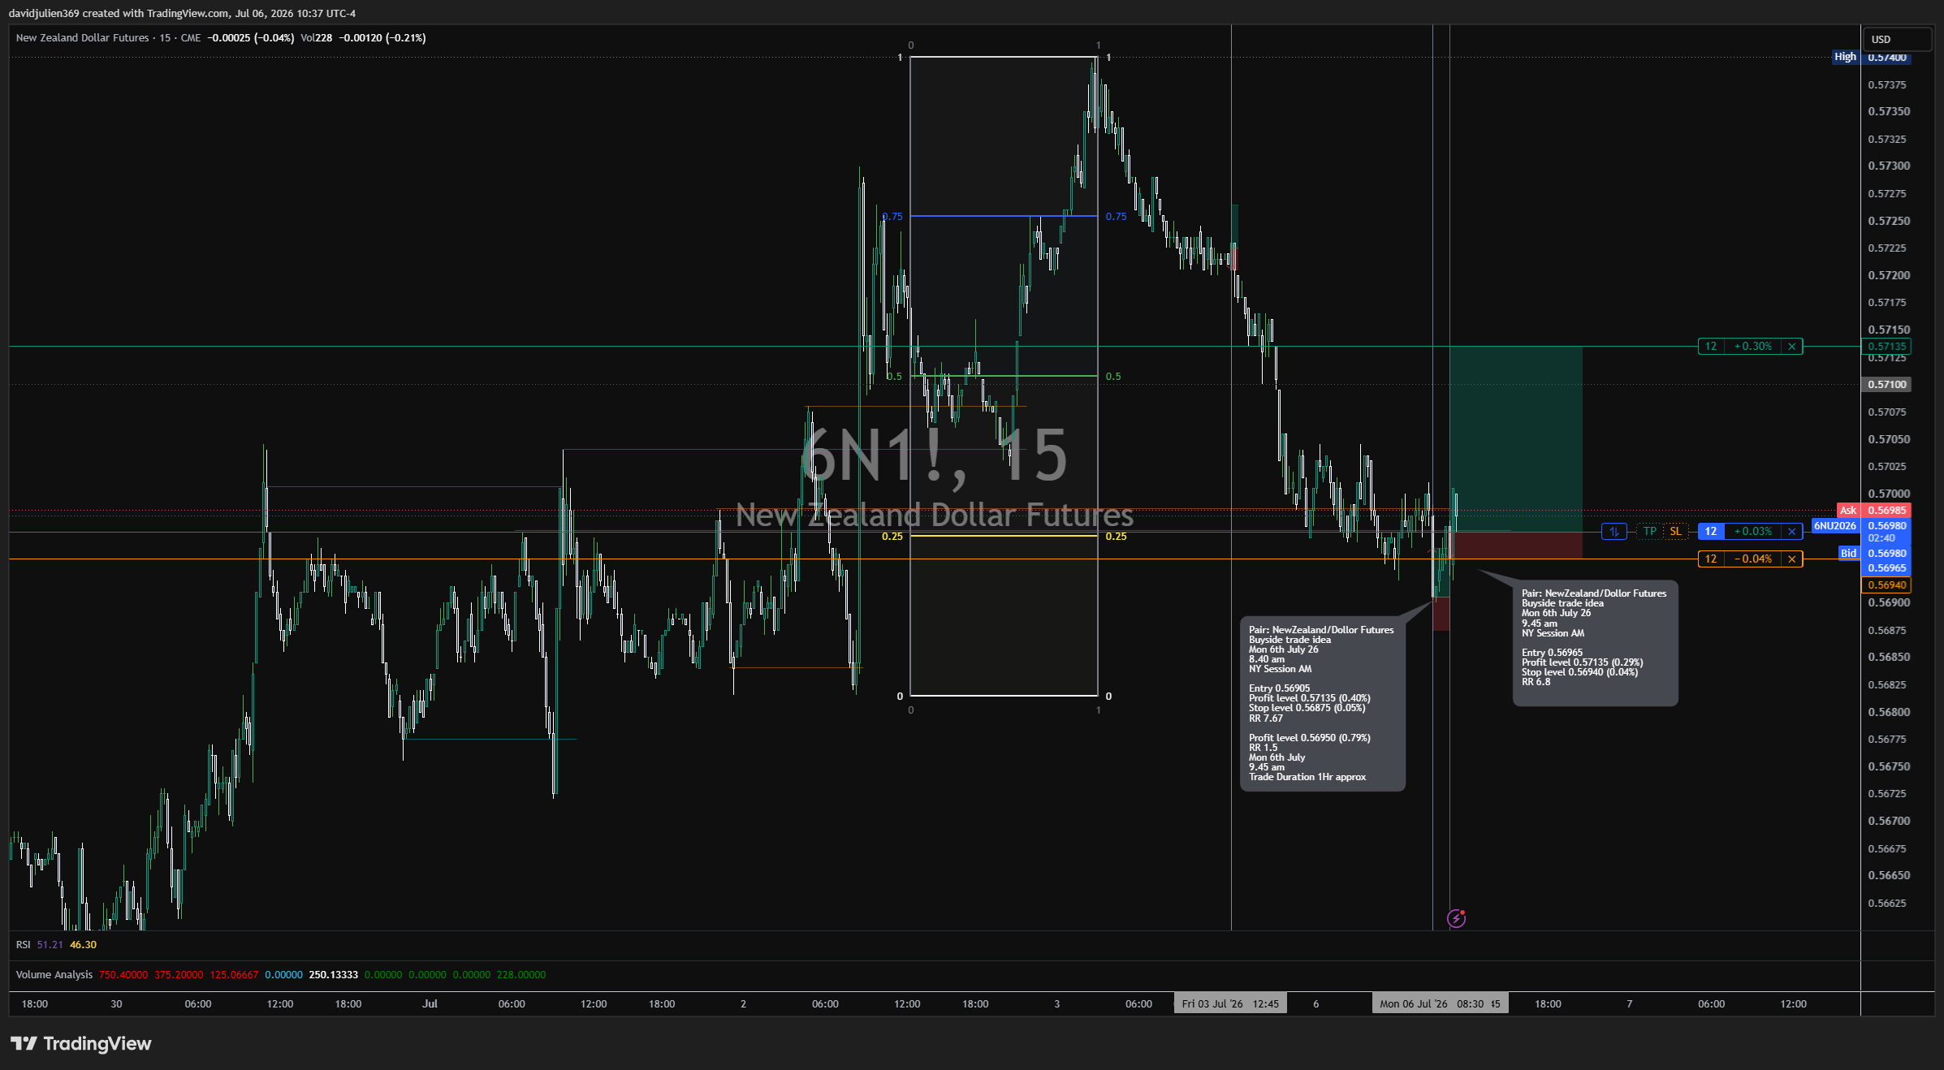Image resolution: width=1944 pixels, height=1070 pixels.
Task: Click the Mon 06 Jul '26 08:30 time label
Action: 1440,1004
